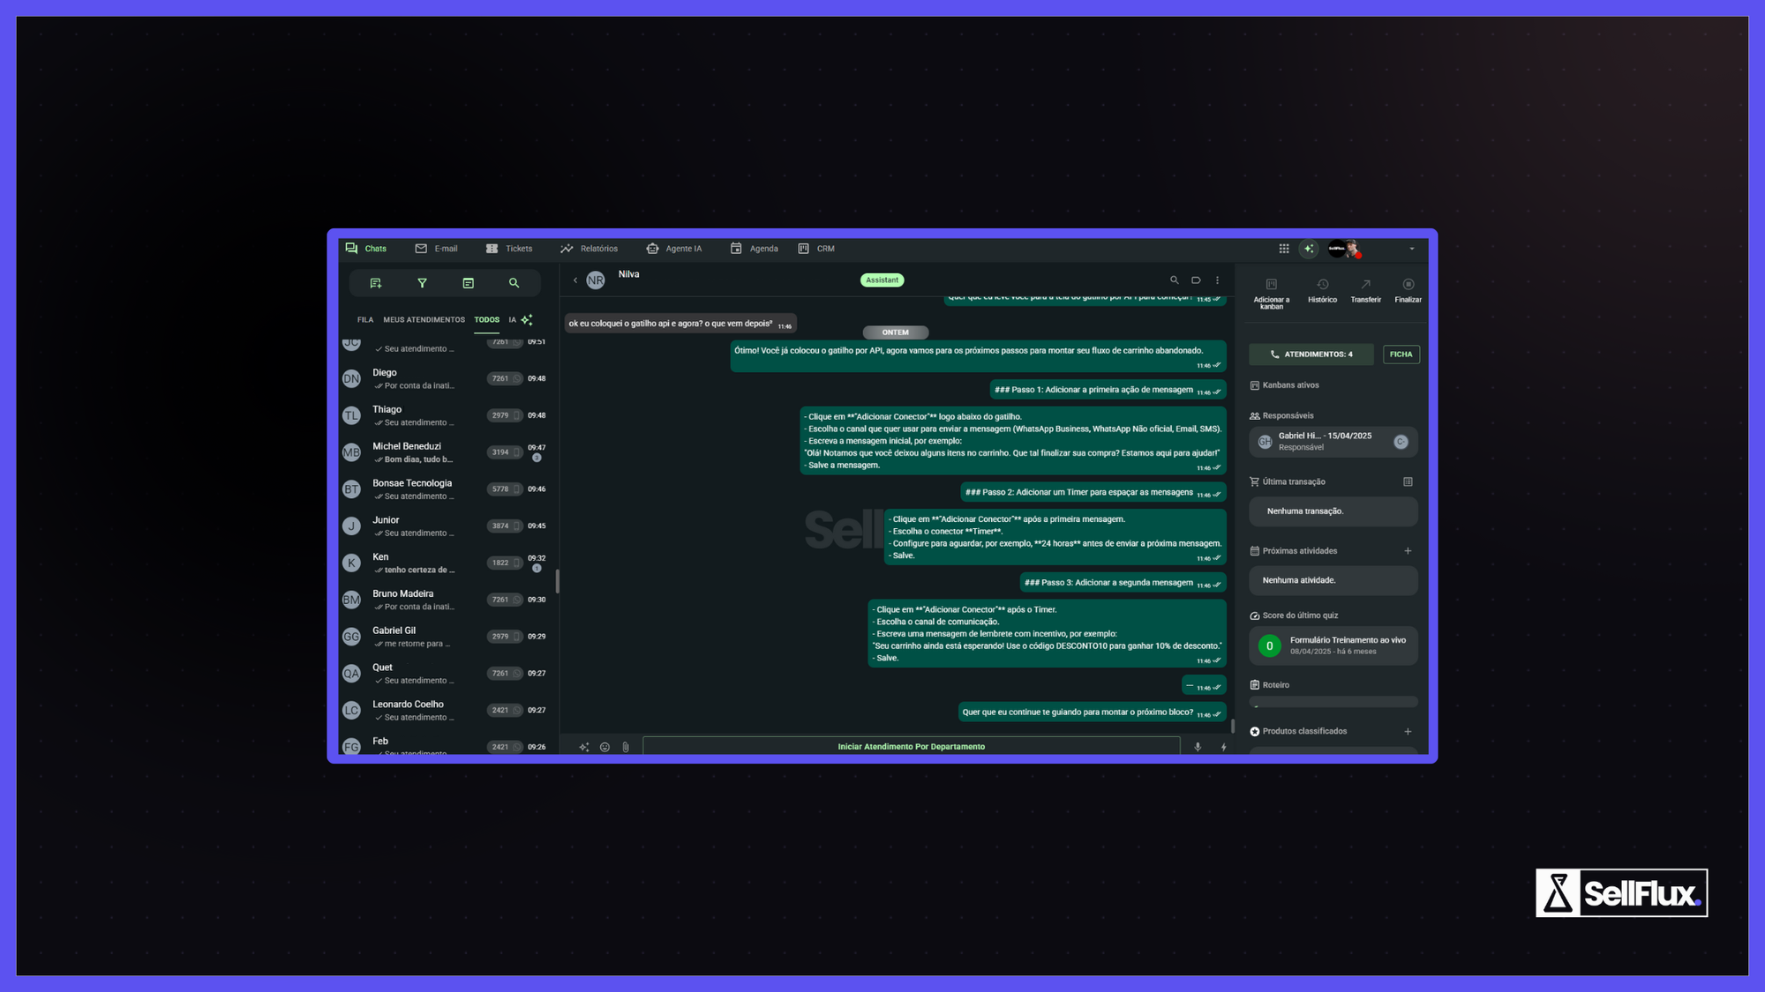Open Histórico in the right panel
Screen dimensions: 1765x992
click(x=1323, y=291)
